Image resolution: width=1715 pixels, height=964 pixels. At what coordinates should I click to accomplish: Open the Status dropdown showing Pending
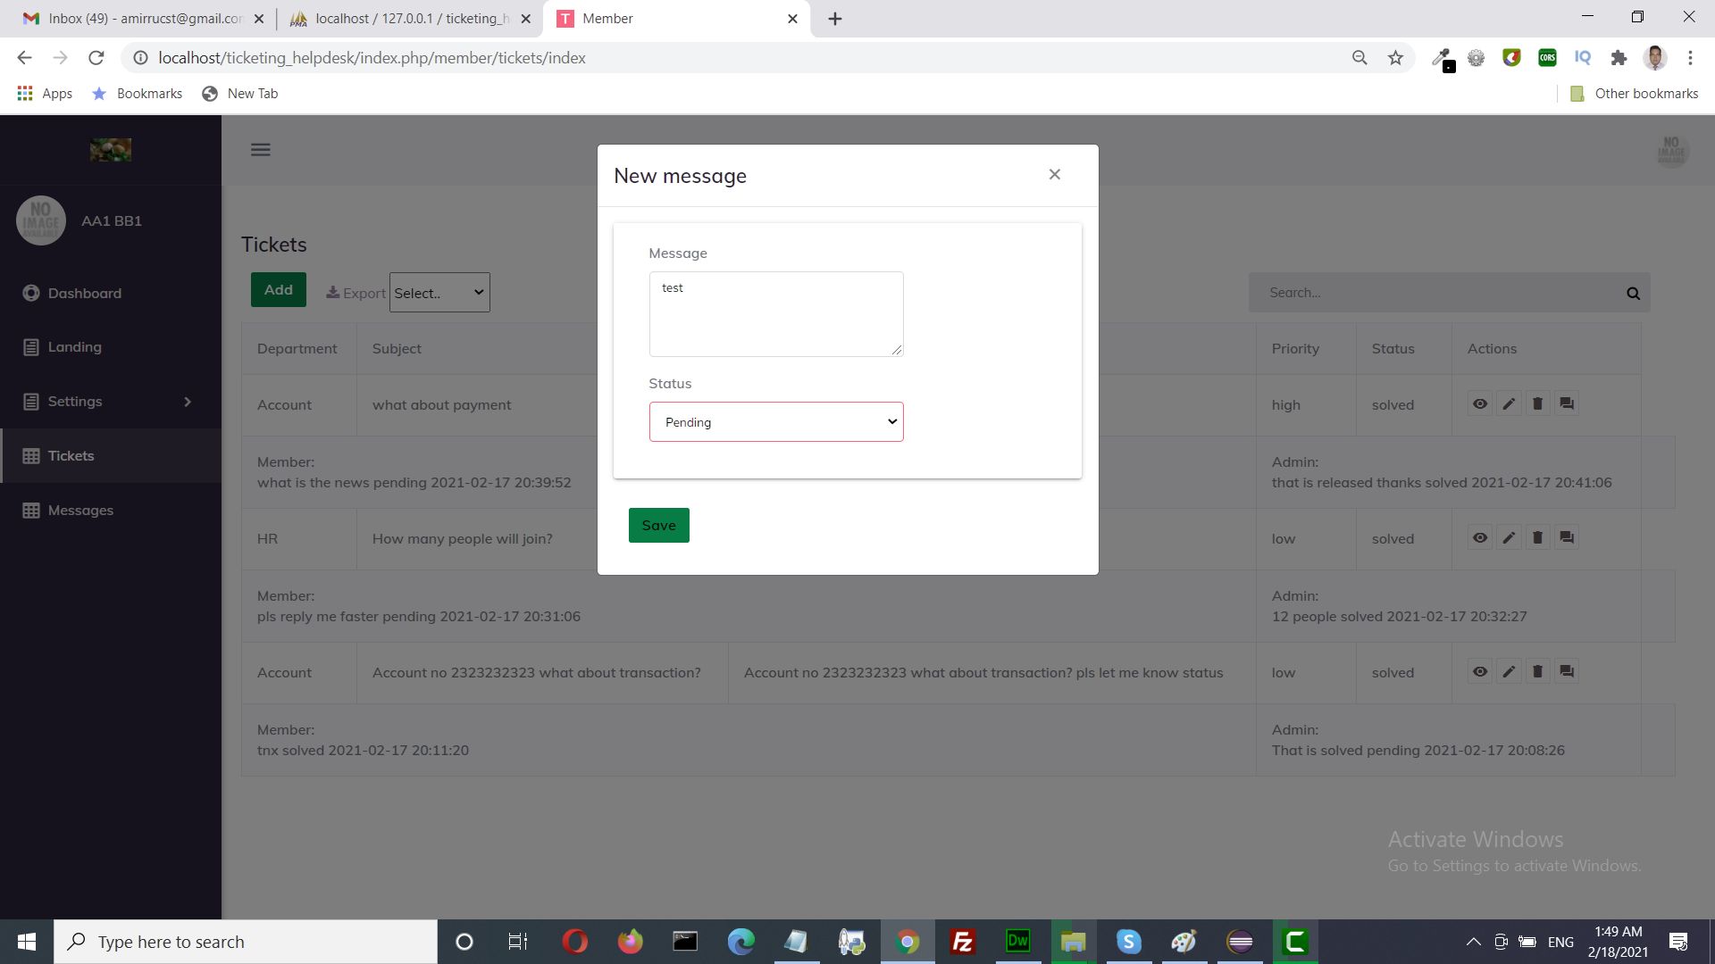(x=775, y=422)
